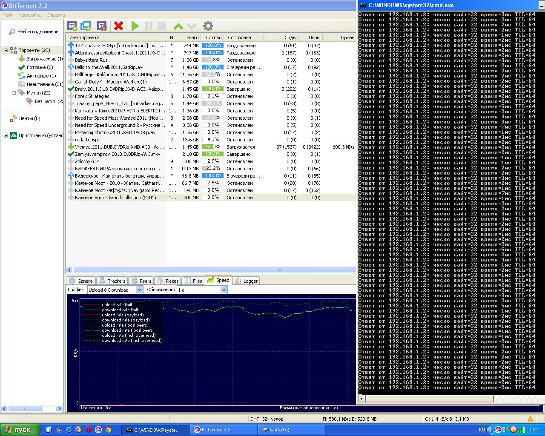This screenshot has height=436, width=545.
Task: Remove selected torrent with red X icon
Action: tap(119, 26)
